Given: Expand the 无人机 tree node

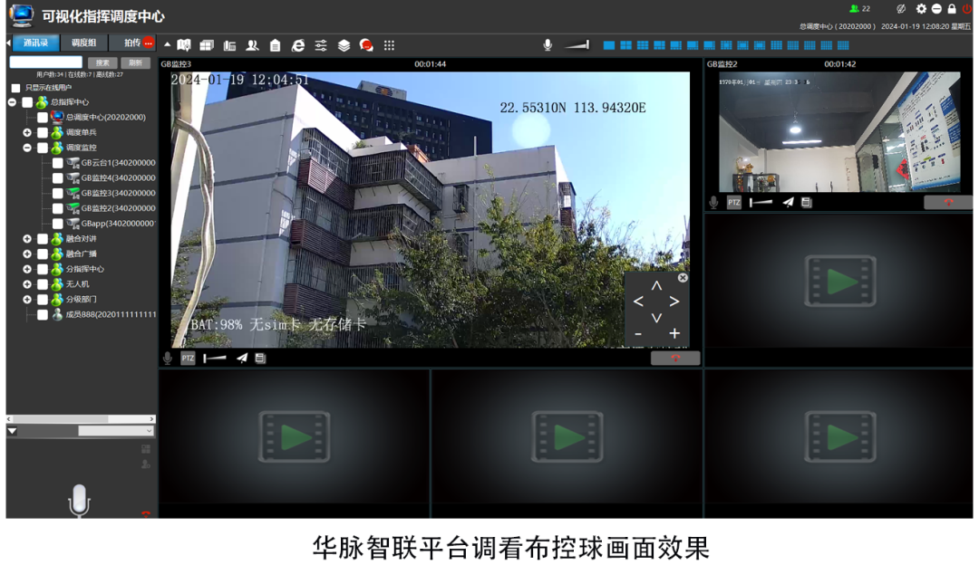Looking at the screenshot, I should pyautogui.click(x=27, y=284).
